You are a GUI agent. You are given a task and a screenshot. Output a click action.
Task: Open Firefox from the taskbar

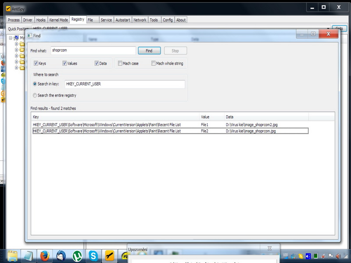(44, 255)
